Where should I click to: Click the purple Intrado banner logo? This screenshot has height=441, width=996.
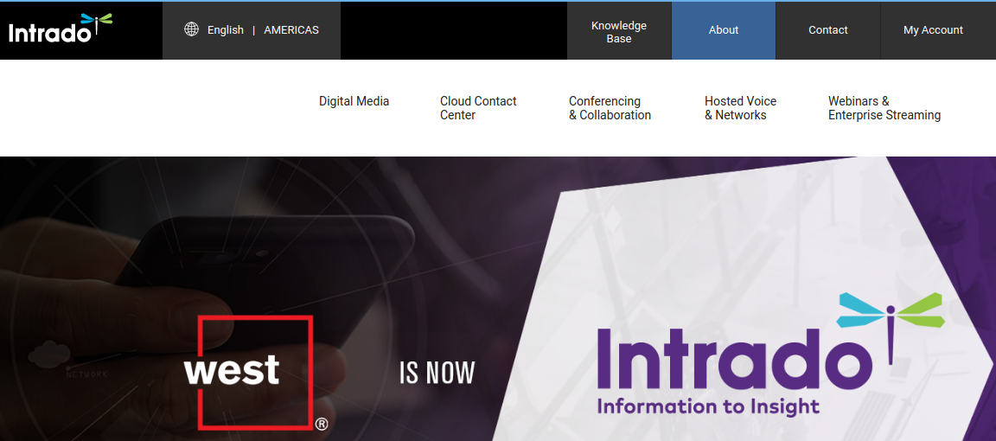click(770, 356)
